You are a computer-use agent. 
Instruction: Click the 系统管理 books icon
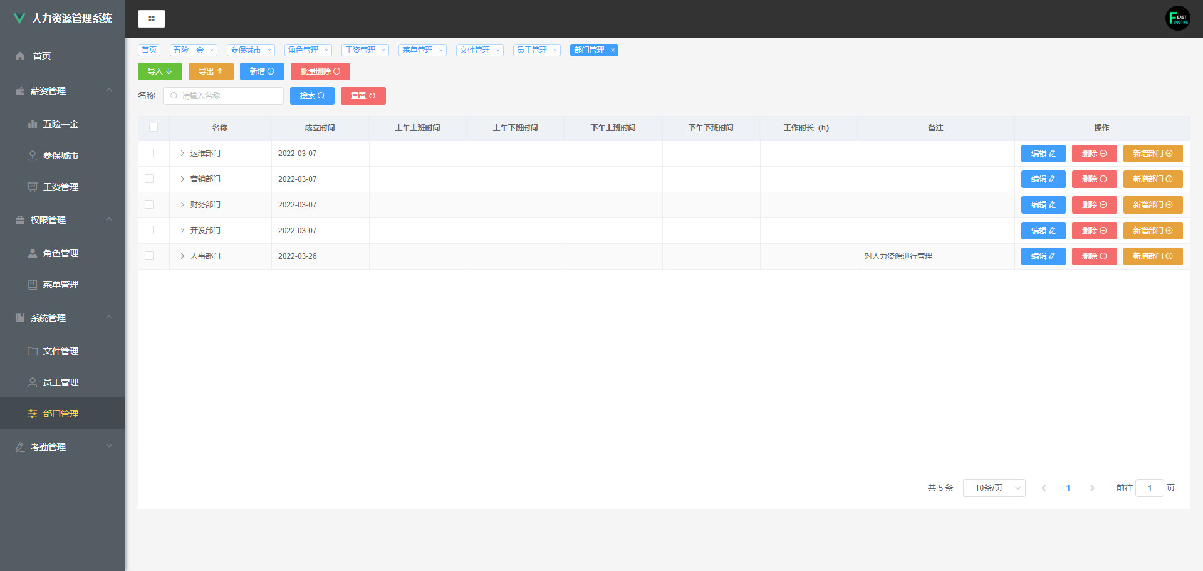coord(20,318)
